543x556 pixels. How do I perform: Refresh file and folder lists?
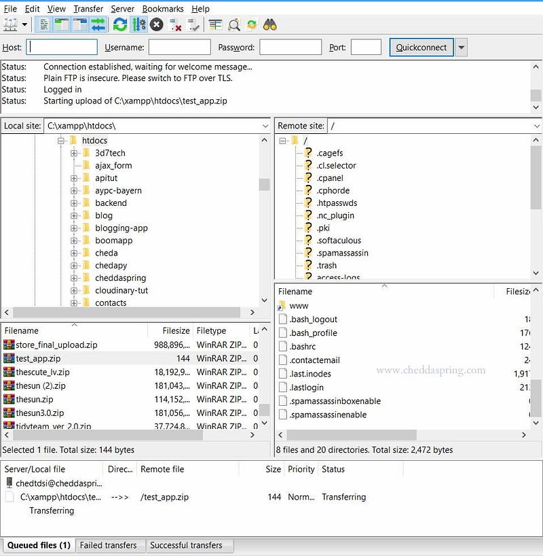pos(120,25)
